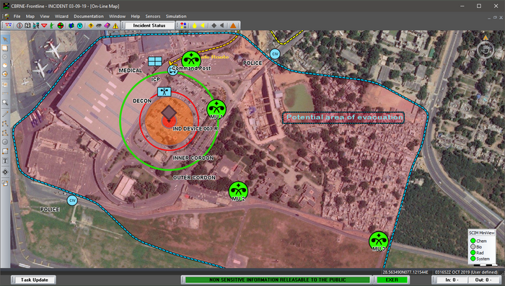Activate the magnifier zoom tool

5,102
